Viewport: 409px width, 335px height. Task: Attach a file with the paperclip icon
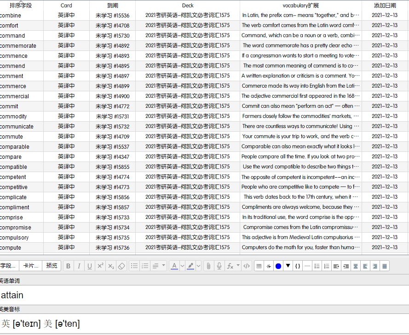[x=208, y=266]
